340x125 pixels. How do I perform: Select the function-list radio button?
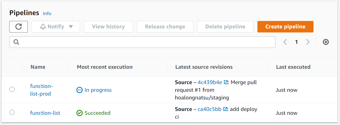point(12,112)
